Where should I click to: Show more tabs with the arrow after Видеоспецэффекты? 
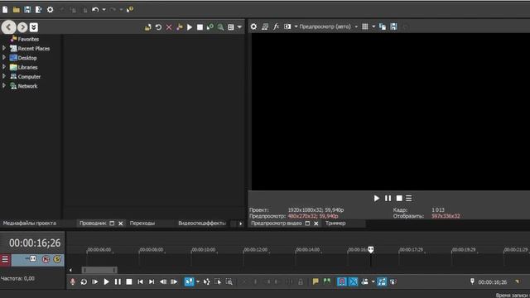pos(241,223)
